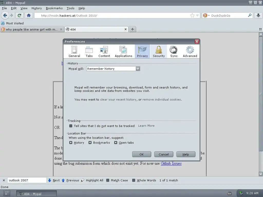Screen dimensions: 263x197
Task: Open the Bookmarks menu
Action: (54, 8)
